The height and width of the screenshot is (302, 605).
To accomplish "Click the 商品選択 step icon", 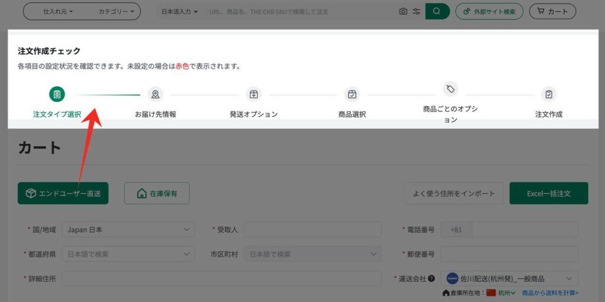I will coord(352,94).
